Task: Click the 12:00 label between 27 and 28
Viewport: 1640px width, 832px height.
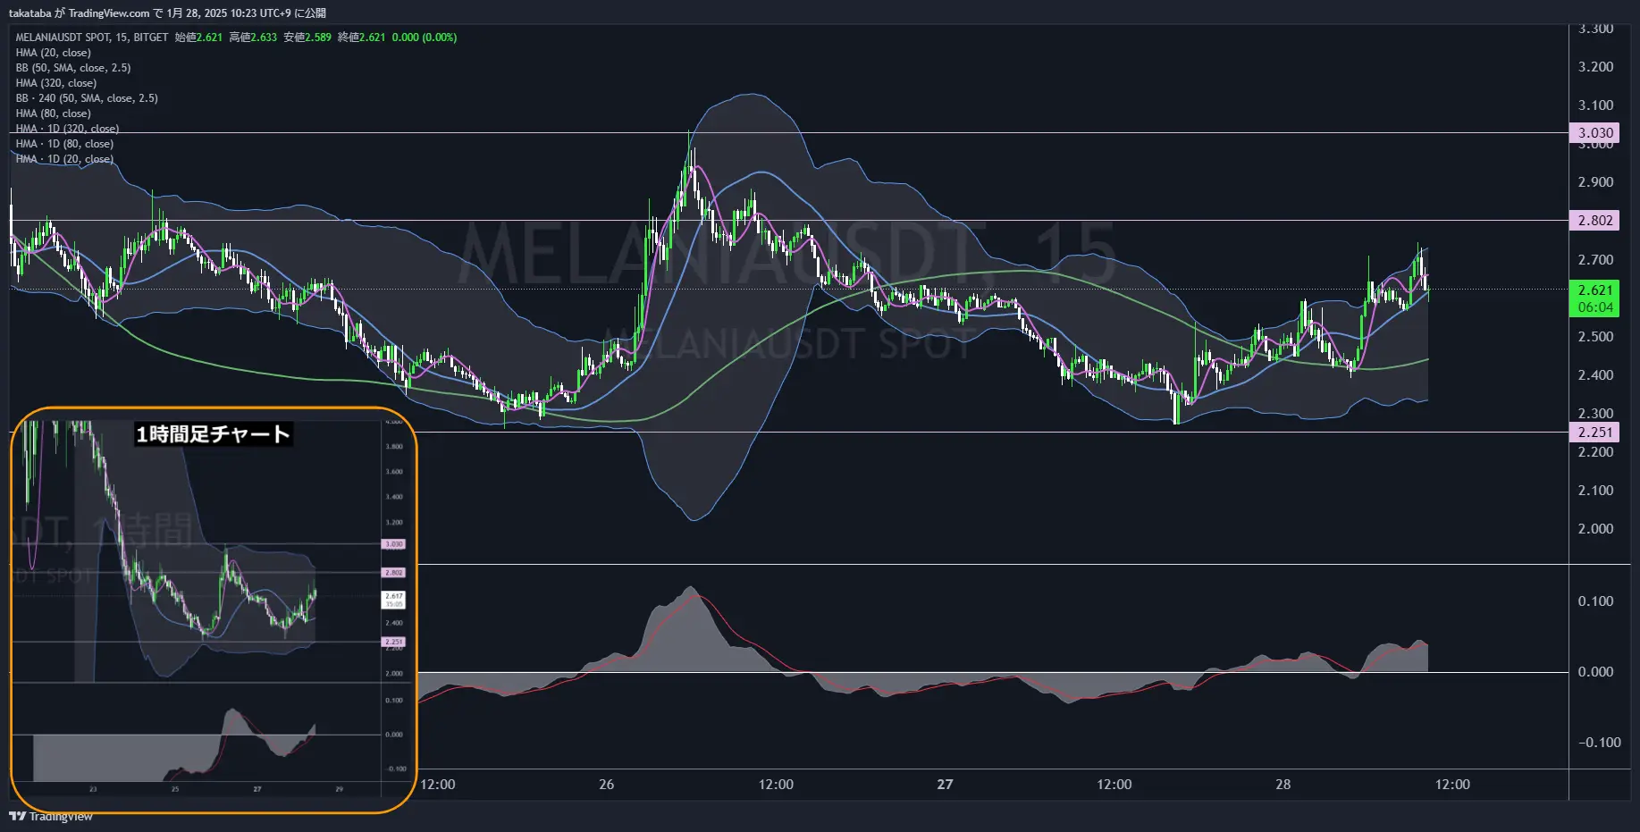Action: coord(1114,785)
